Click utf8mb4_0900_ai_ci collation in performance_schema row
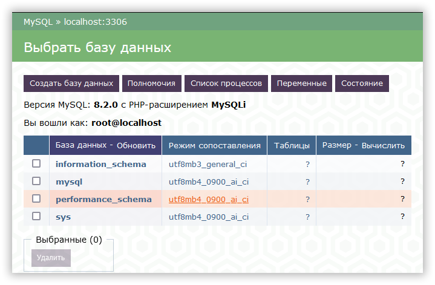Screen dimensions: 435x285 [209, 200]
